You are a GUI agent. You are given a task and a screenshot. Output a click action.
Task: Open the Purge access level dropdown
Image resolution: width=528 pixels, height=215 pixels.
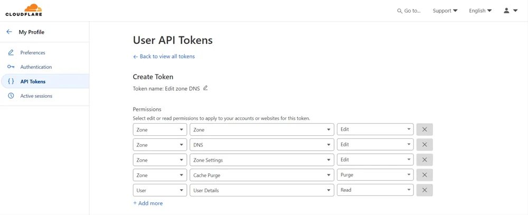375,175
